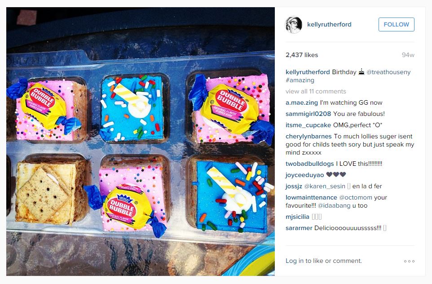
Task: Open the three-dot more options menu
Action: 409,261
